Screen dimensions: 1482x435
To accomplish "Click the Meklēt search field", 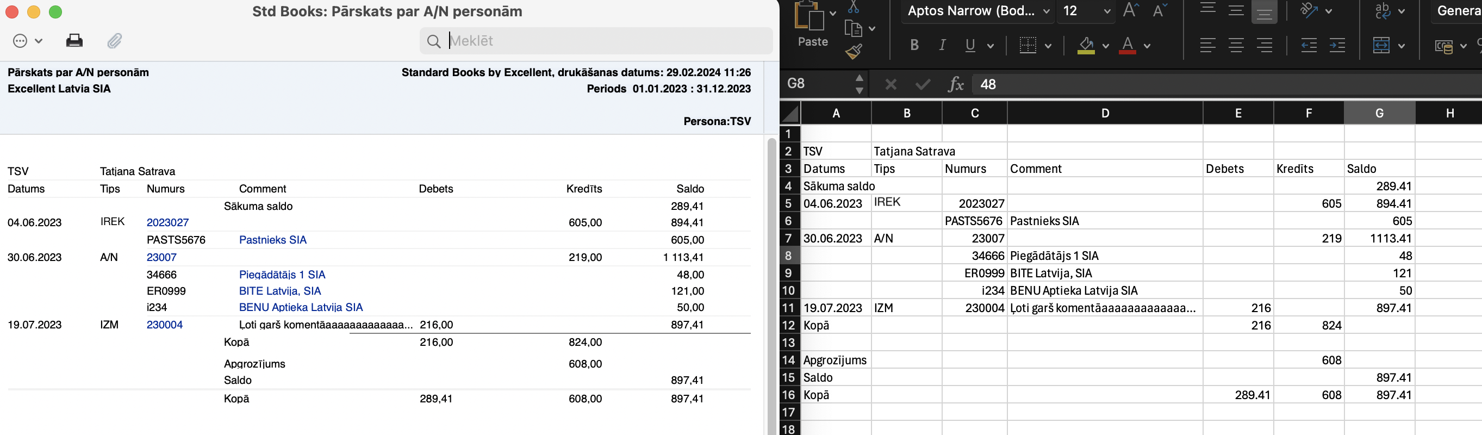I will click(x=604, y=41).
